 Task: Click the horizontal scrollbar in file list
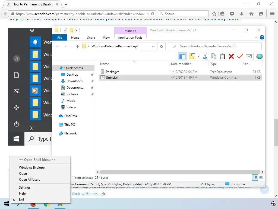click(x=180, y=172)
